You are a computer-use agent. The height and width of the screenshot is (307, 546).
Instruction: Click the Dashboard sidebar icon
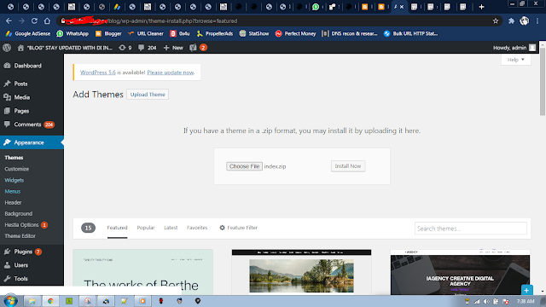coord(7,66)
